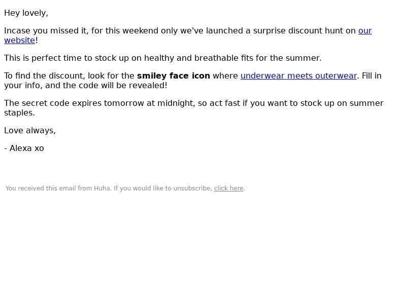
Task: Click the 'Fill in' text after the link
Action: (x=371, y=75)
